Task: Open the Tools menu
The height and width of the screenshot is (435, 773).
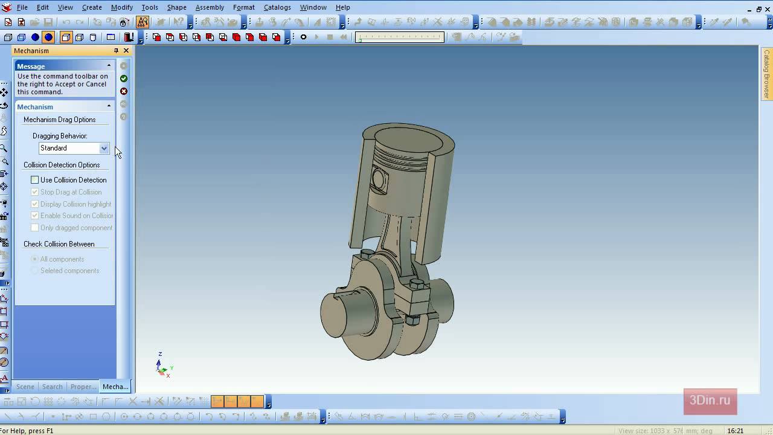Action: (150, 7)
